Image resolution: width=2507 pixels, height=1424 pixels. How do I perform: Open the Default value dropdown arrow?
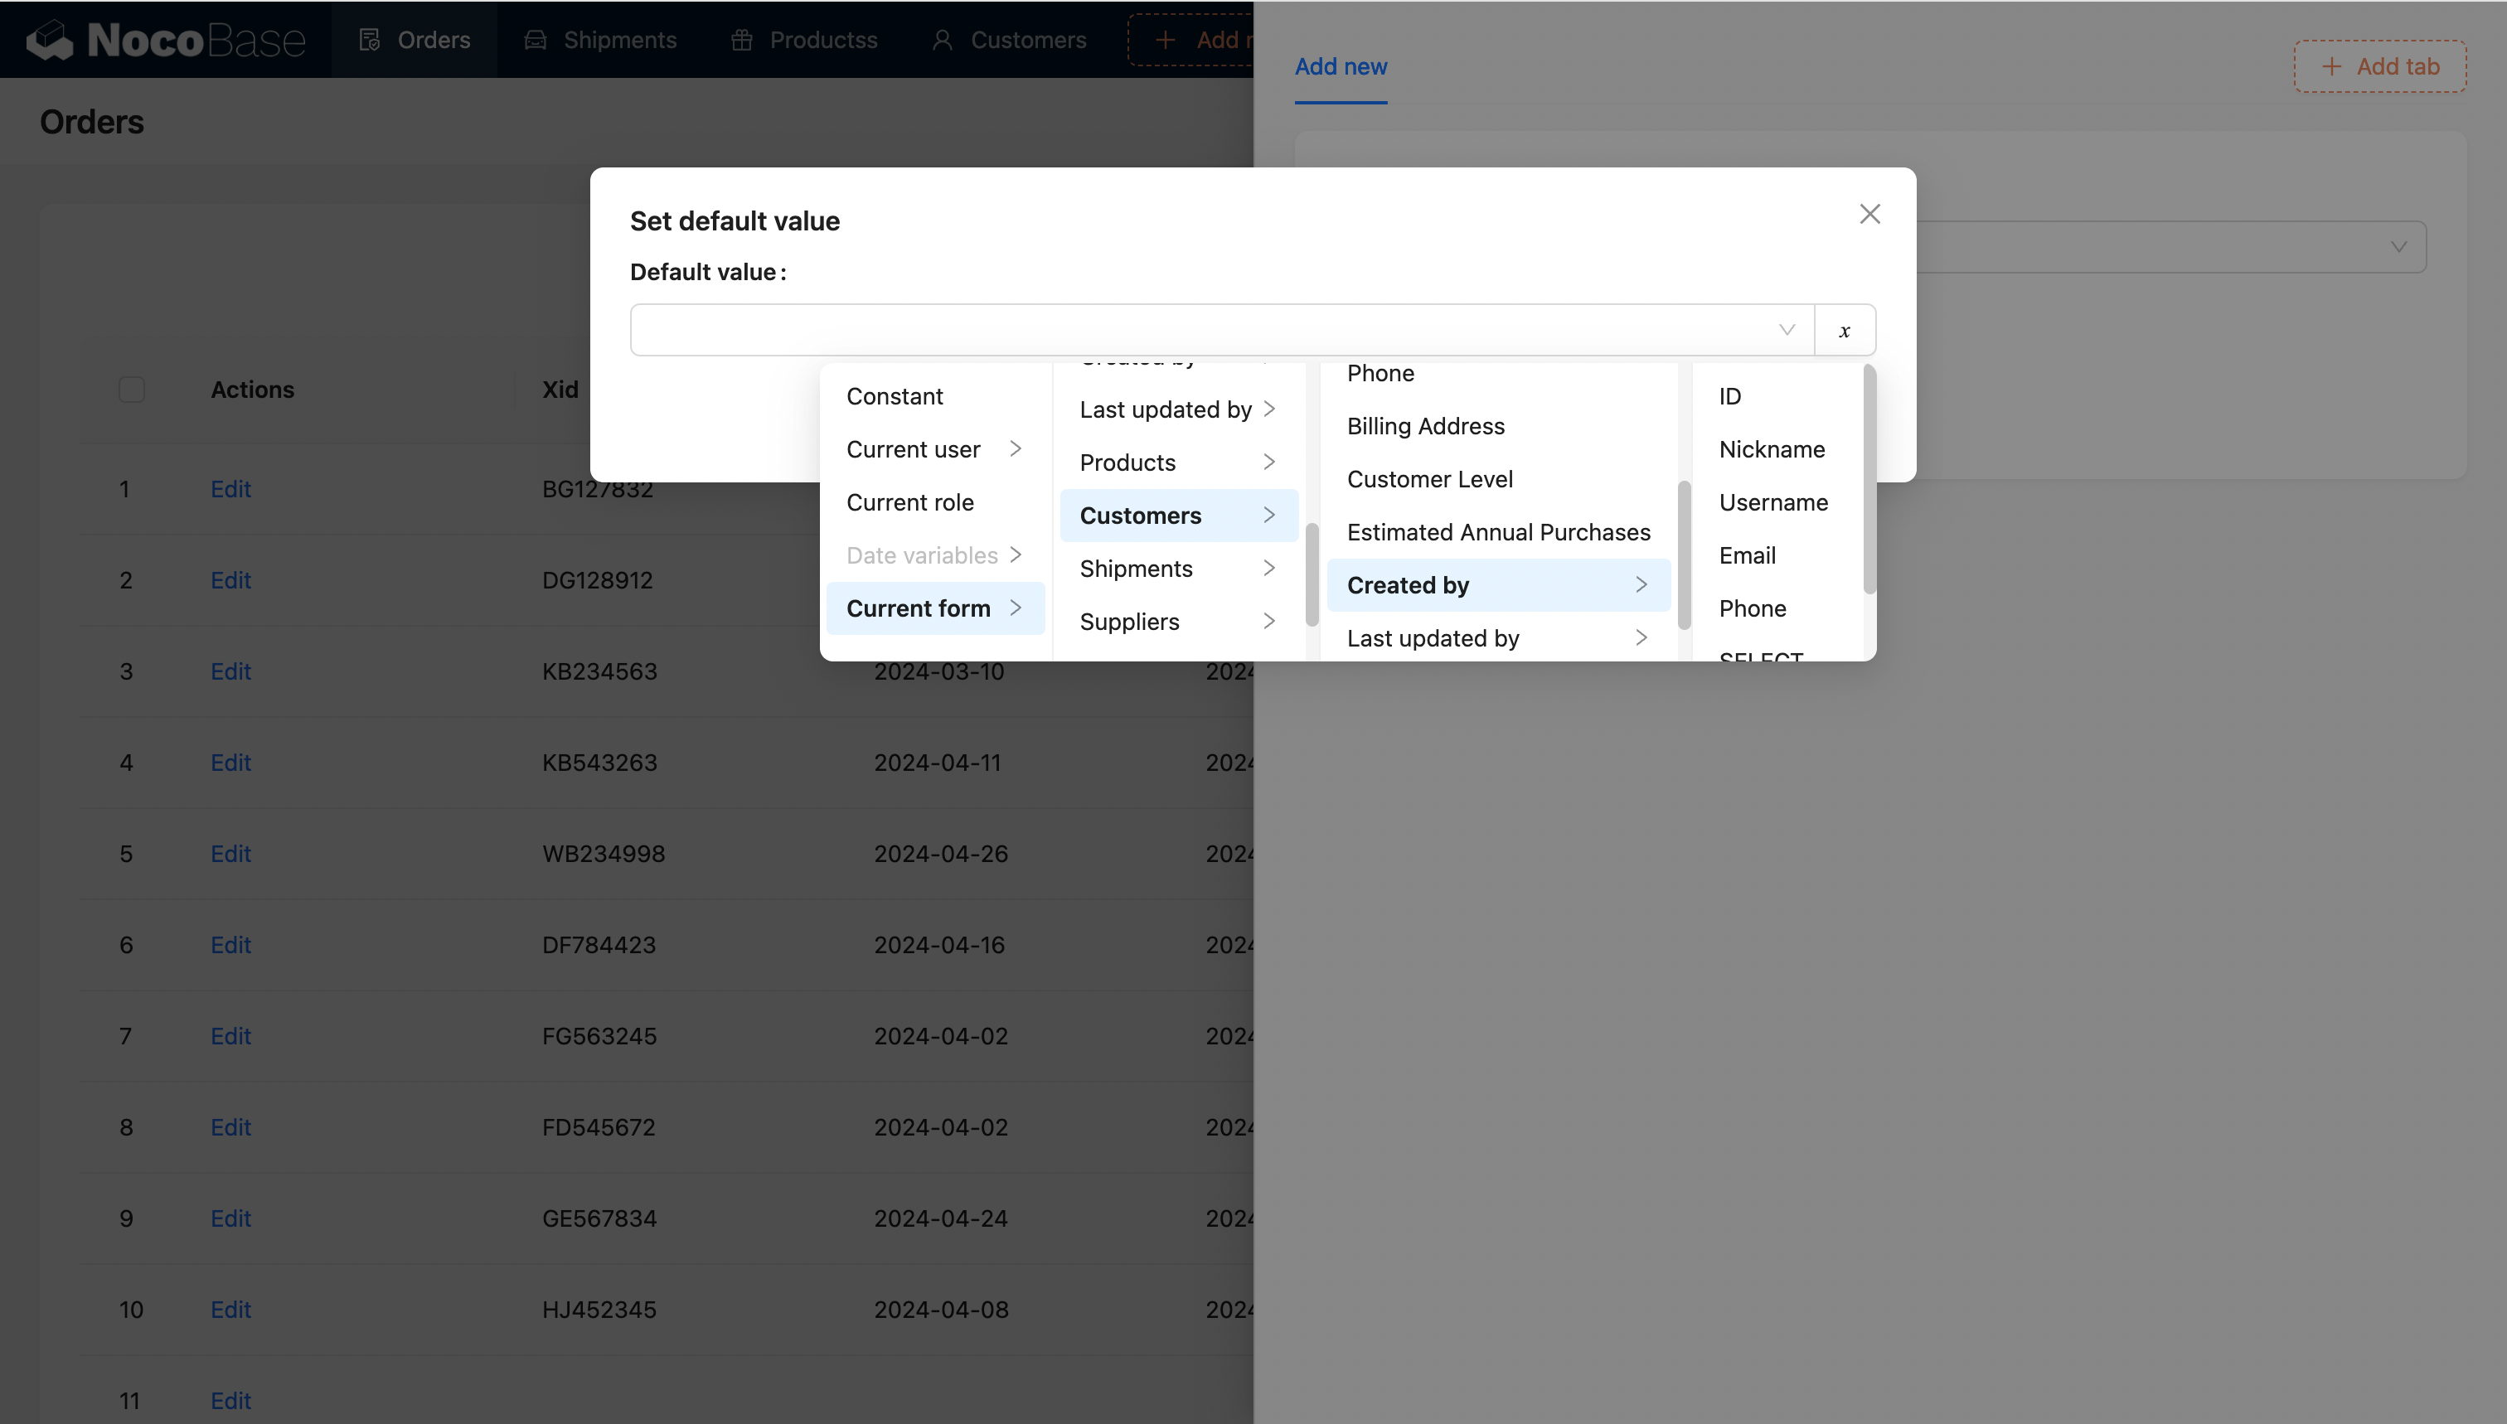(x=1786, y=331)
